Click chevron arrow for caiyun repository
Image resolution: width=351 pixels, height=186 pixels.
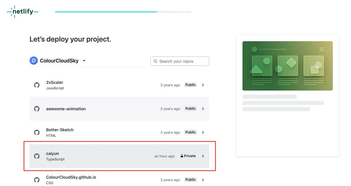point(203,156)
